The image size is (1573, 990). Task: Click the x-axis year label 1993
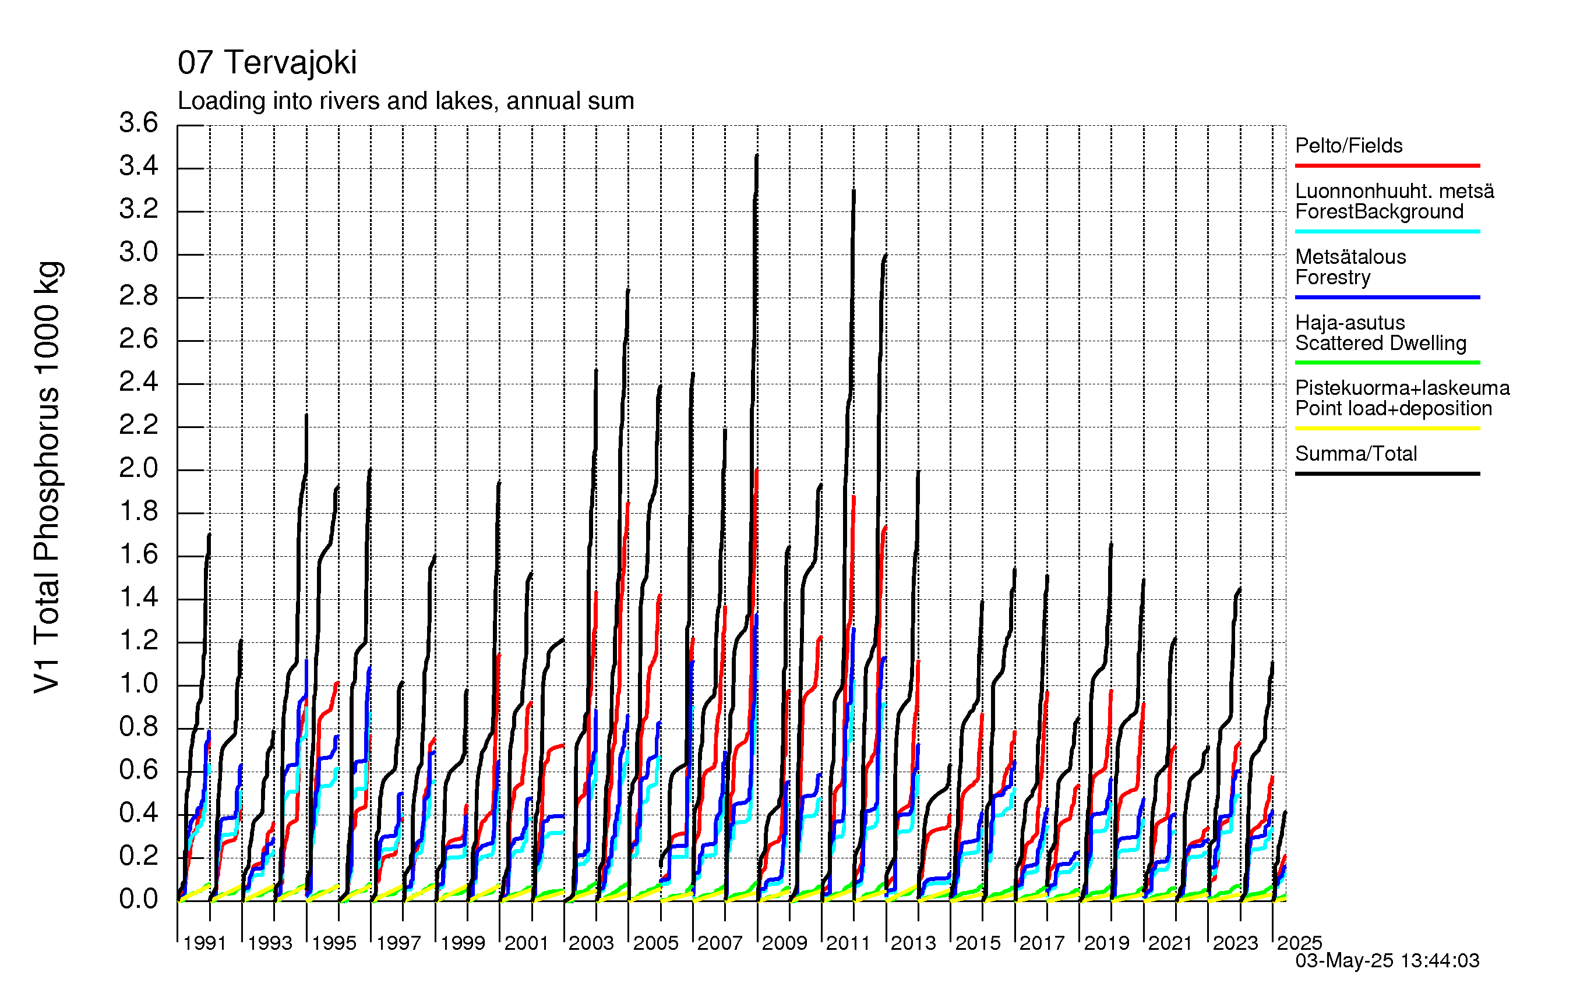(x=269, y=943)
